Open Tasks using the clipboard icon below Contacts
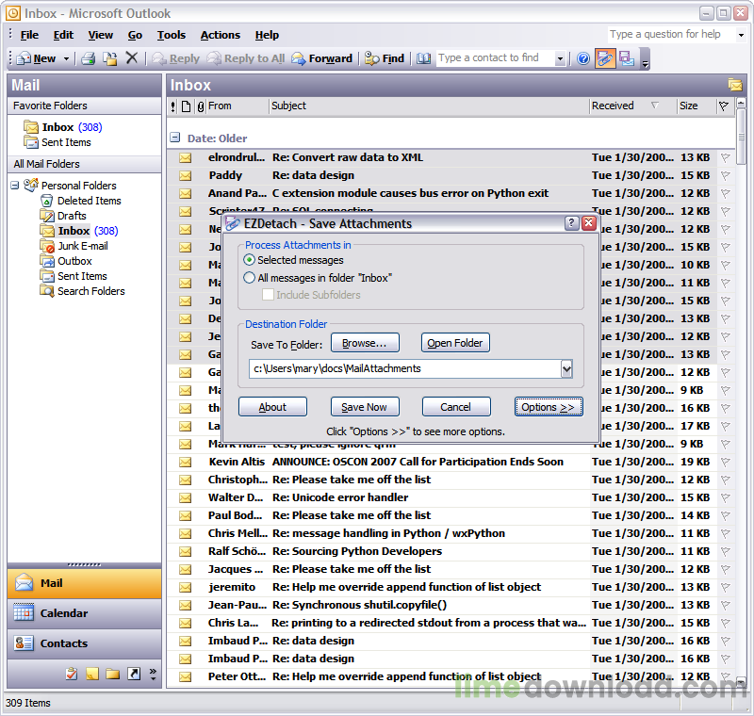The height and width of the screenshot is (716, 754). pyautogui.click(x=73, y=673)
